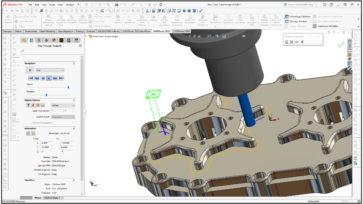Image resolution: width=363 pixels, height=204 pixels.
Task: Open the DisplayManager color-ball tab icon
Action: click(54, 40)
